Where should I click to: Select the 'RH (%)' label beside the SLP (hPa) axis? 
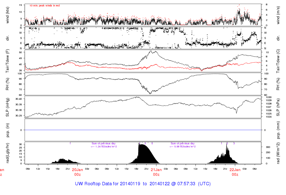pyautogui.click(x=278, y=84)
